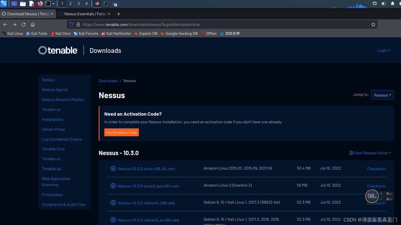401x225 pixels.
Task: Open Kali Forums bookmark
Action: pos(86,34)
